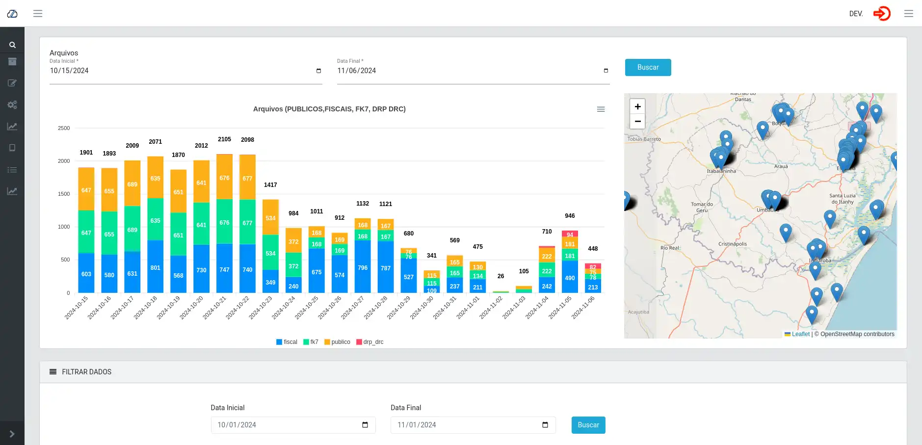Open chart context menu hamburger icon
922x445 pixels.
point(601,109)
